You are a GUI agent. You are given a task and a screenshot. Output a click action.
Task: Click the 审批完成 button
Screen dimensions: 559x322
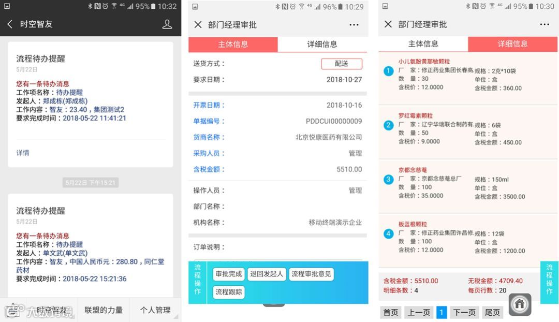pyautogui.click(x=229, y=274)
